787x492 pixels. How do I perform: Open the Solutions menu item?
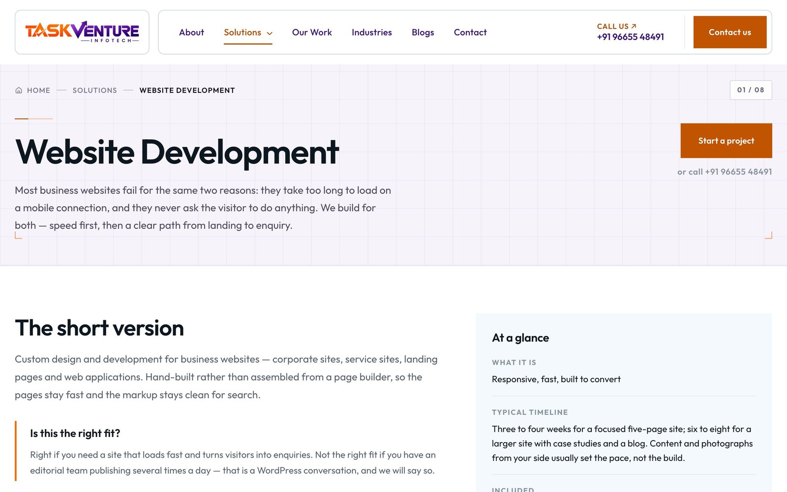click(x=242, y=32)
